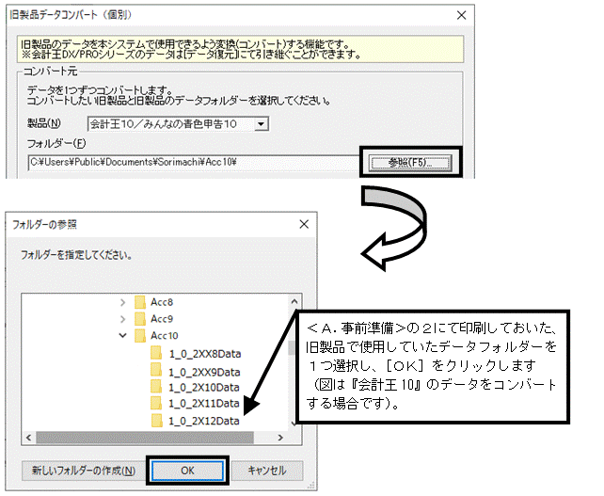Open the 製品 product dropdown
This screenshot has width=604, height=496.
(261, 124)
